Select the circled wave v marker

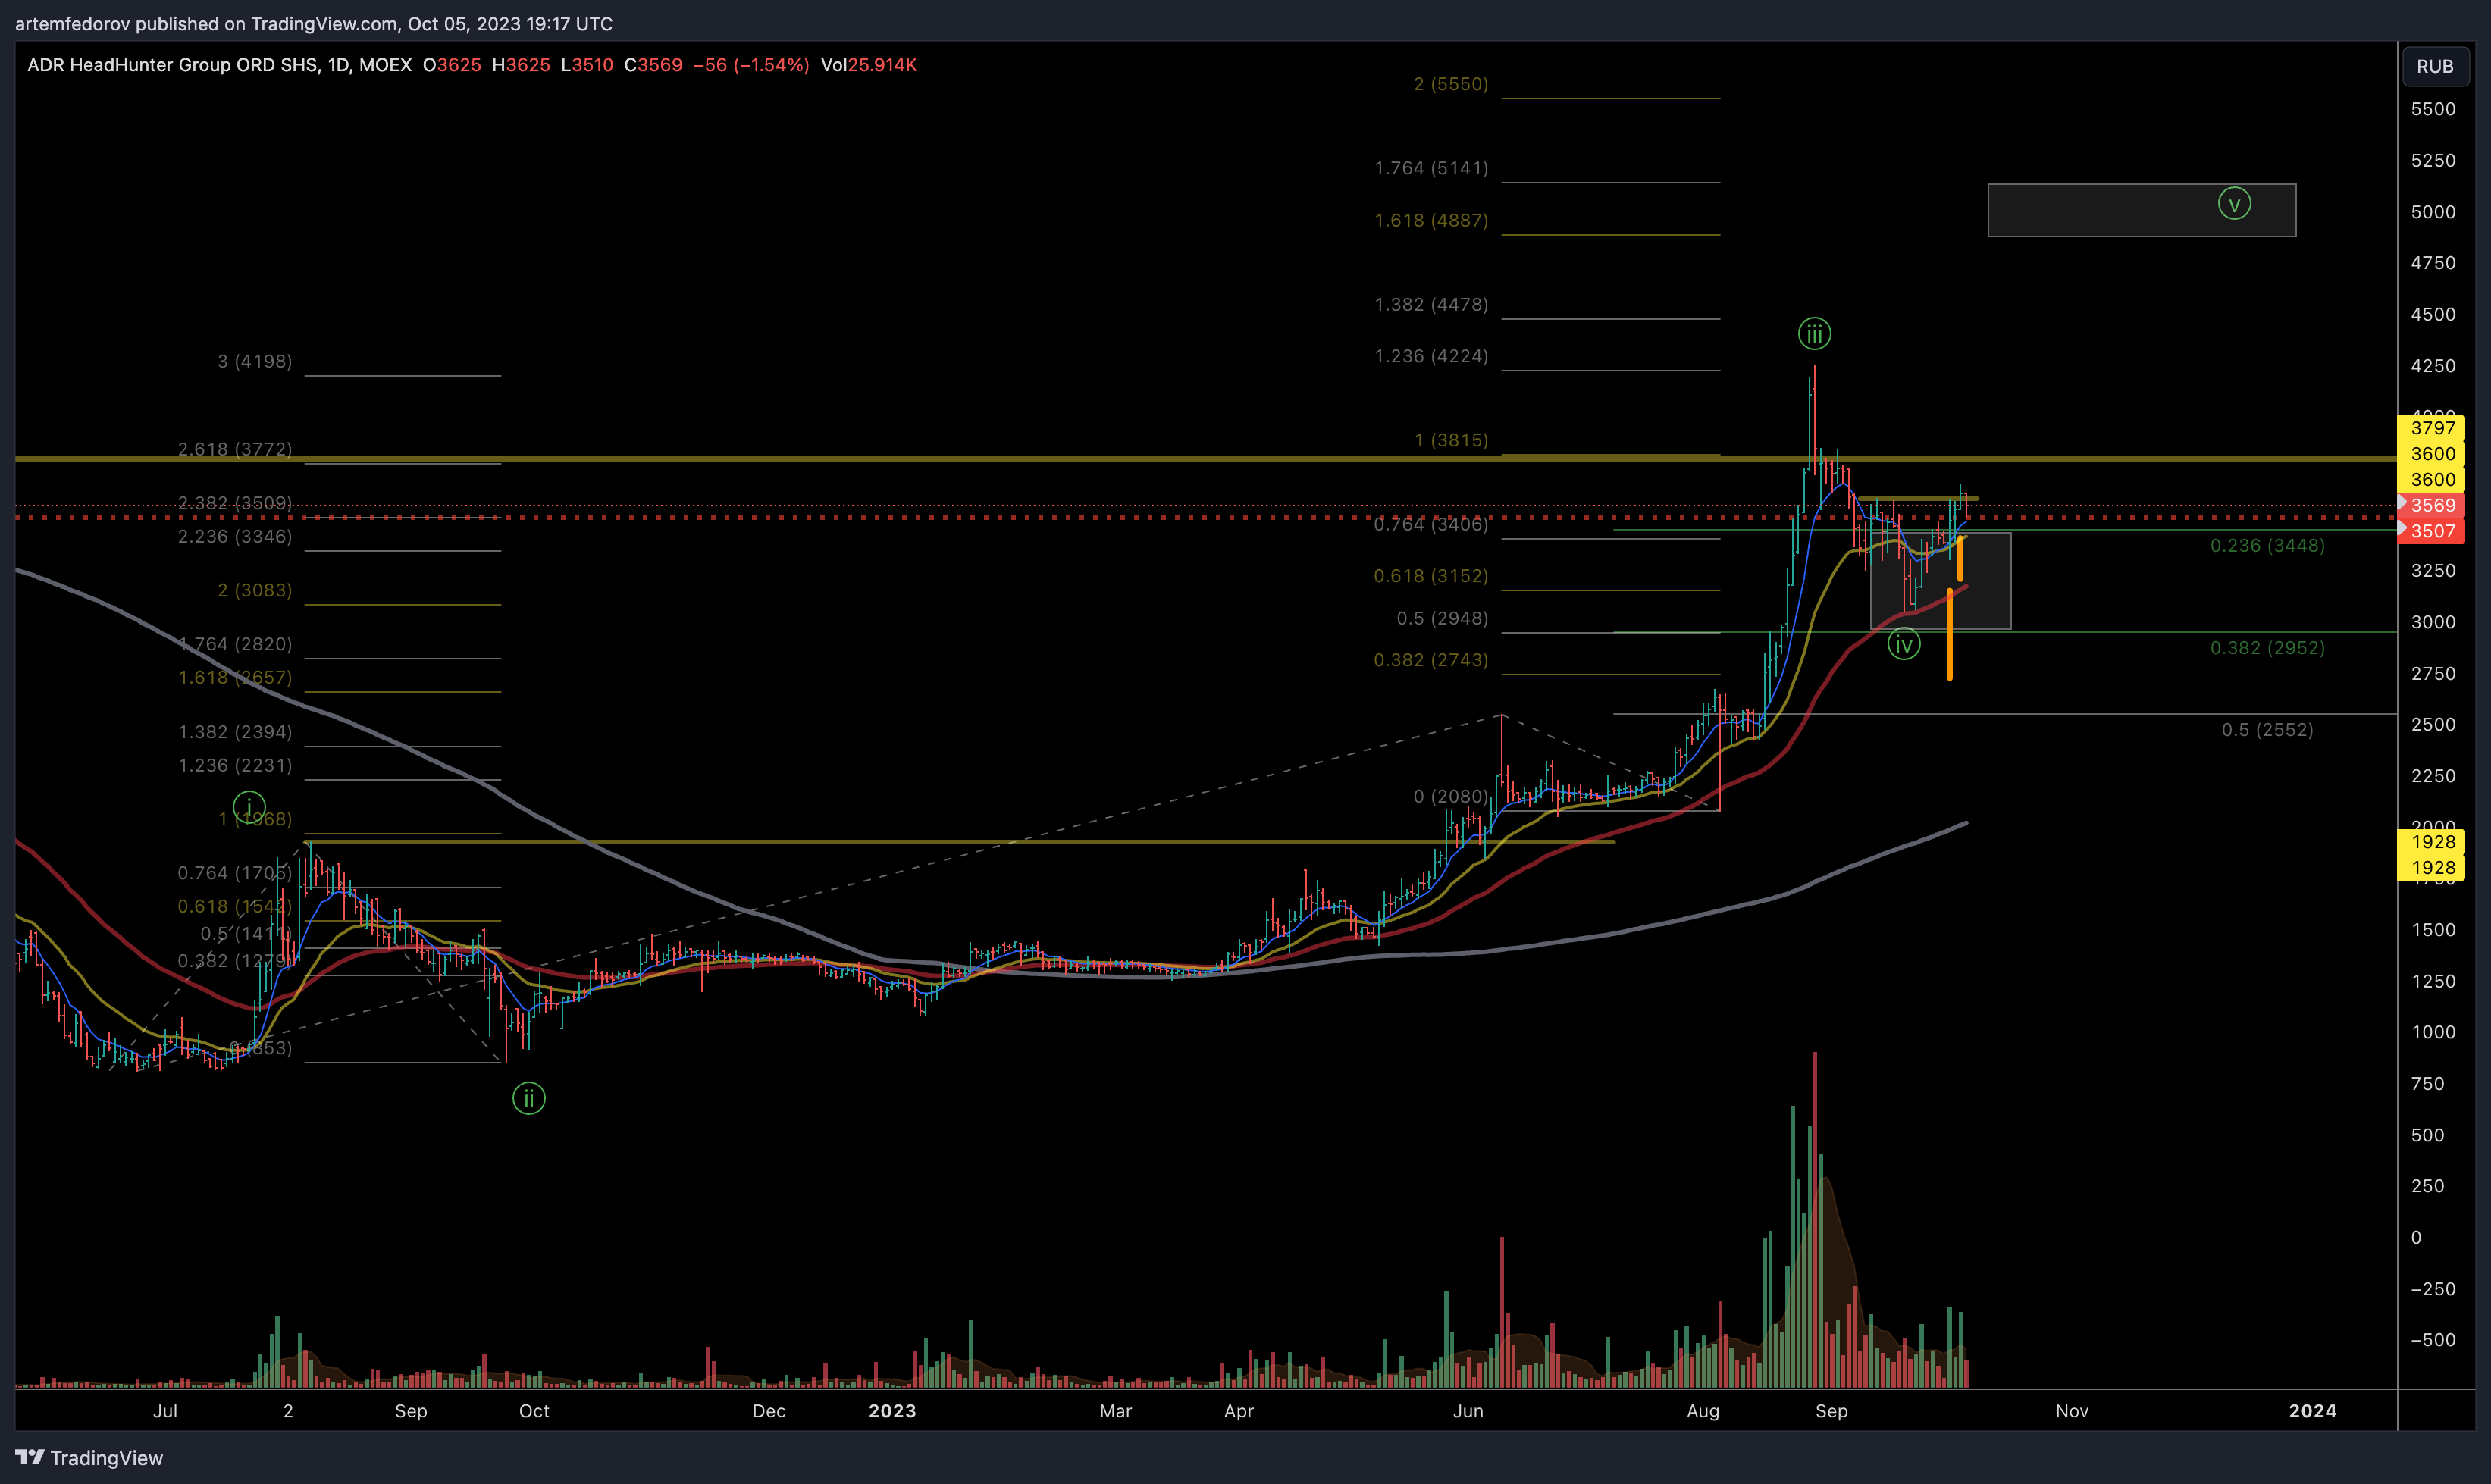(x=2234, y=204)
